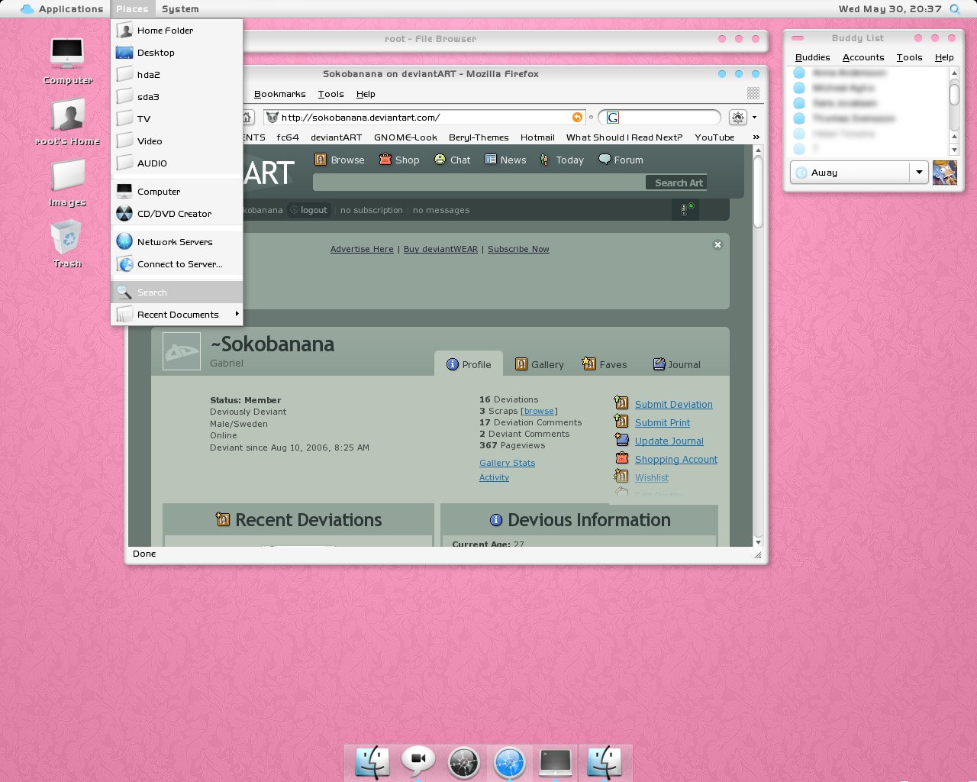Open deviantART Chat

[x=452, y=160]
